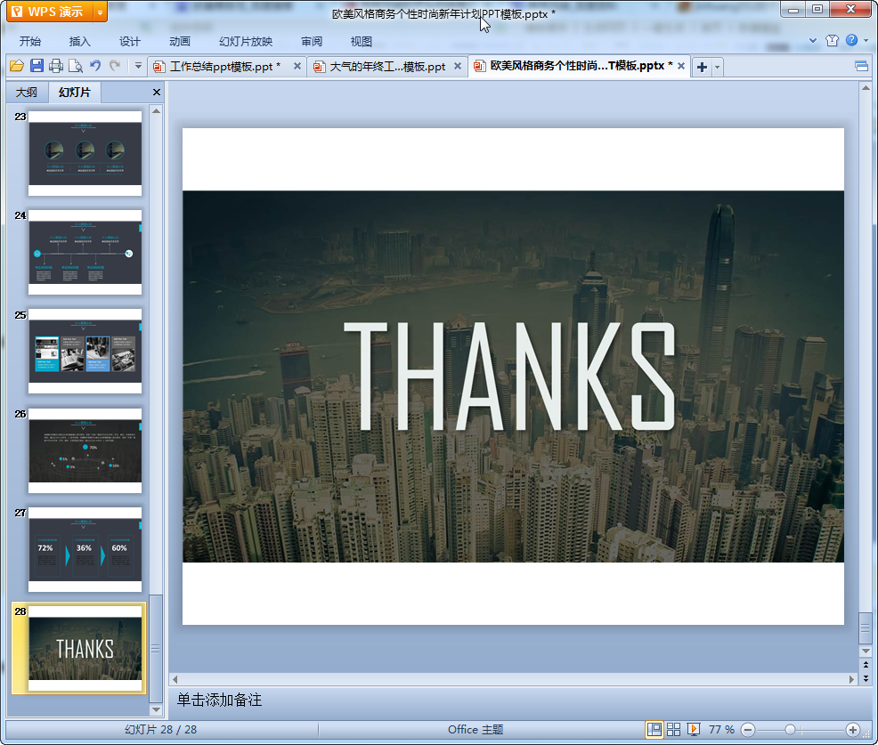Screen dimensions: 878x745
Task: Switch to the 大纲 outline pane tab
Action: point(27,93)
